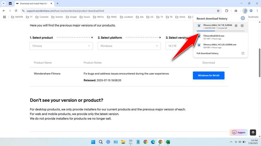This screenshot has height=146, width=261.
Task: Select the Download and Install Help tab
Action: 34,3
